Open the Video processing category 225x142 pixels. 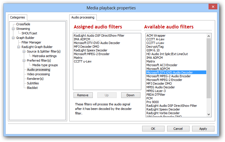pos(39,74)
